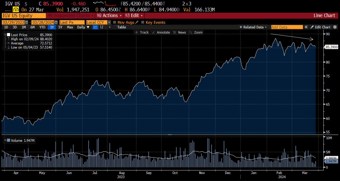Click the double-left chevron collapse icon
This screenshot has width=340, height=181.
click(306, 27)
